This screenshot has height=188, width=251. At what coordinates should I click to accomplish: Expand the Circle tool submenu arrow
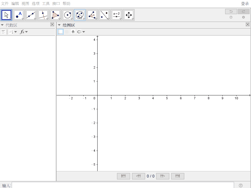(72, 19)
